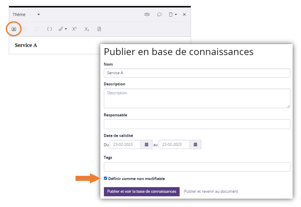Apply subscript formatting
The image size is (301, 207).
click(x=86, y=29)
